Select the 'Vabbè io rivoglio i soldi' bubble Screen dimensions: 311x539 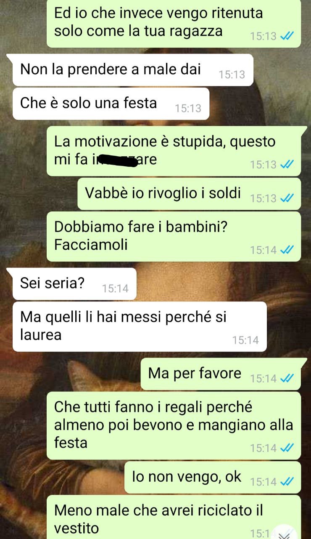pyautogui.click(x=189, y=194)
